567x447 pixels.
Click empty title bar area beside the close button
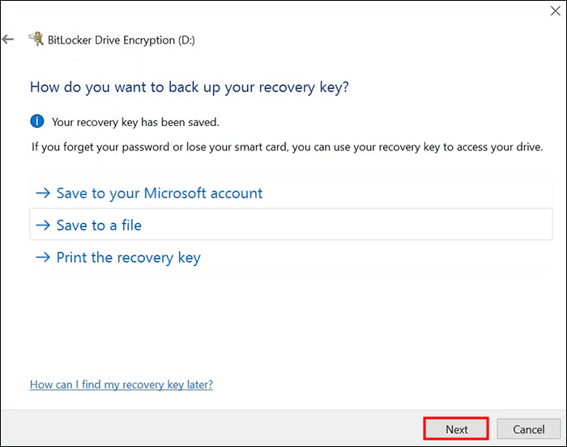click(x=324, y=11)
